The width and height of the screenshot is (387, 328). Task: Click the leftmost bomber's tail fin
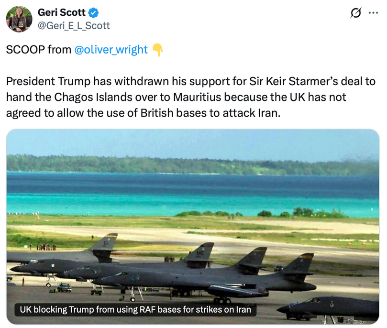(x=106, y=244)
